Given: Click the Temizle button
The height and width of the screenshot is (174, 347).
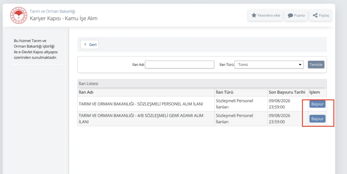Looking at the screenshot, I should (316, 65).
